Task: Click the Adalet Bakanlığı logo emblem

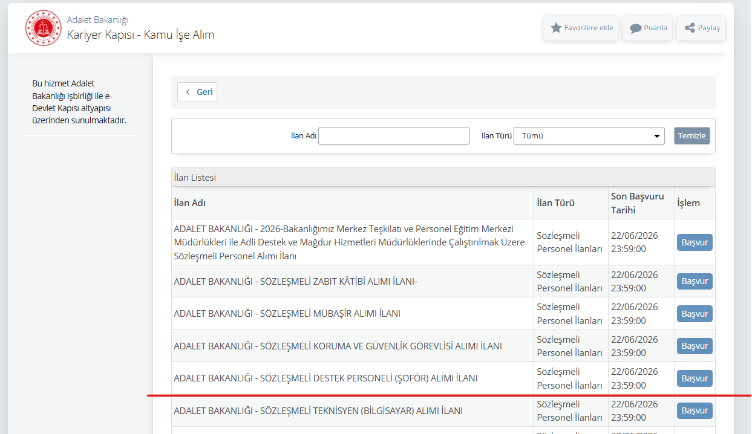Action: click(44, 28)
